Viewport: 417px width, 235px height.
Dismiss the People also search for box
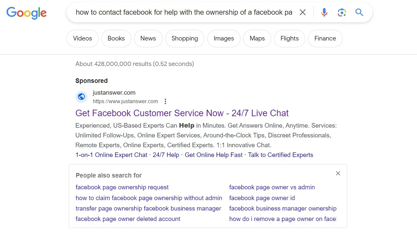[338, 173]
